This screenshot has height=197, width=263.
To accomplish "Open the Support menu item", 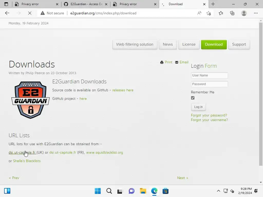I will click(239, 44).
